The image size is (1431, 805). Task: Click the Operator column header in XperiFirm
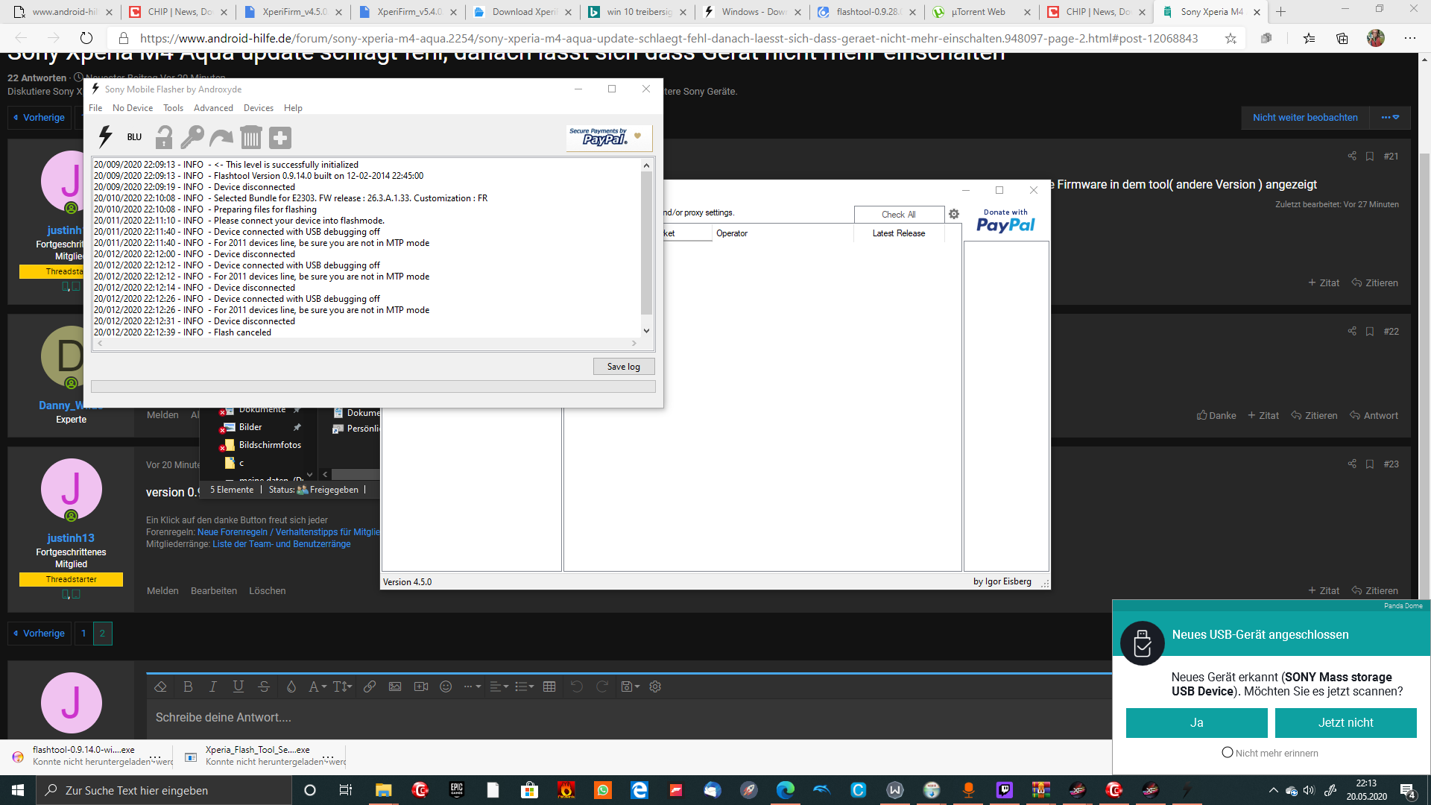783,233
